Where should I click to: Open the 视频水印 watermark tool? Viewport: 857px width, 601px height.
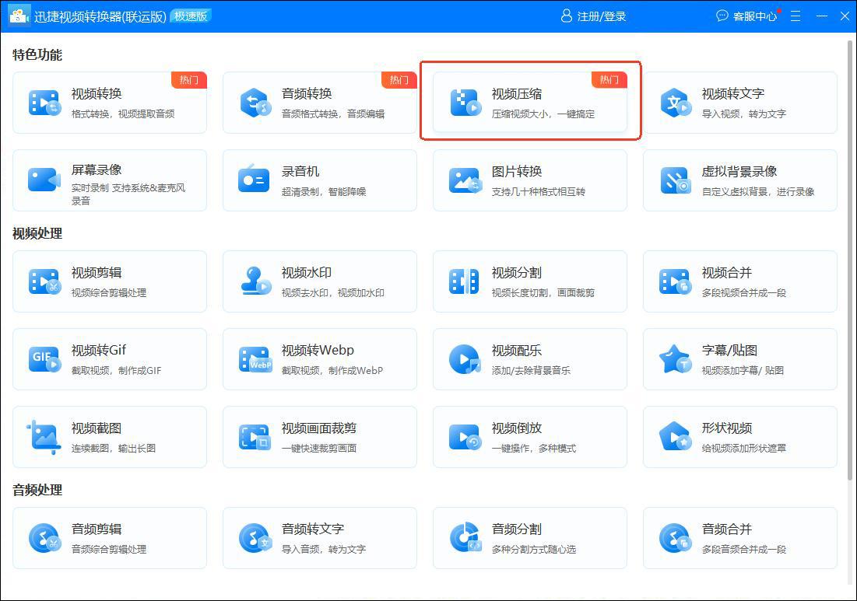pos(320,281)
